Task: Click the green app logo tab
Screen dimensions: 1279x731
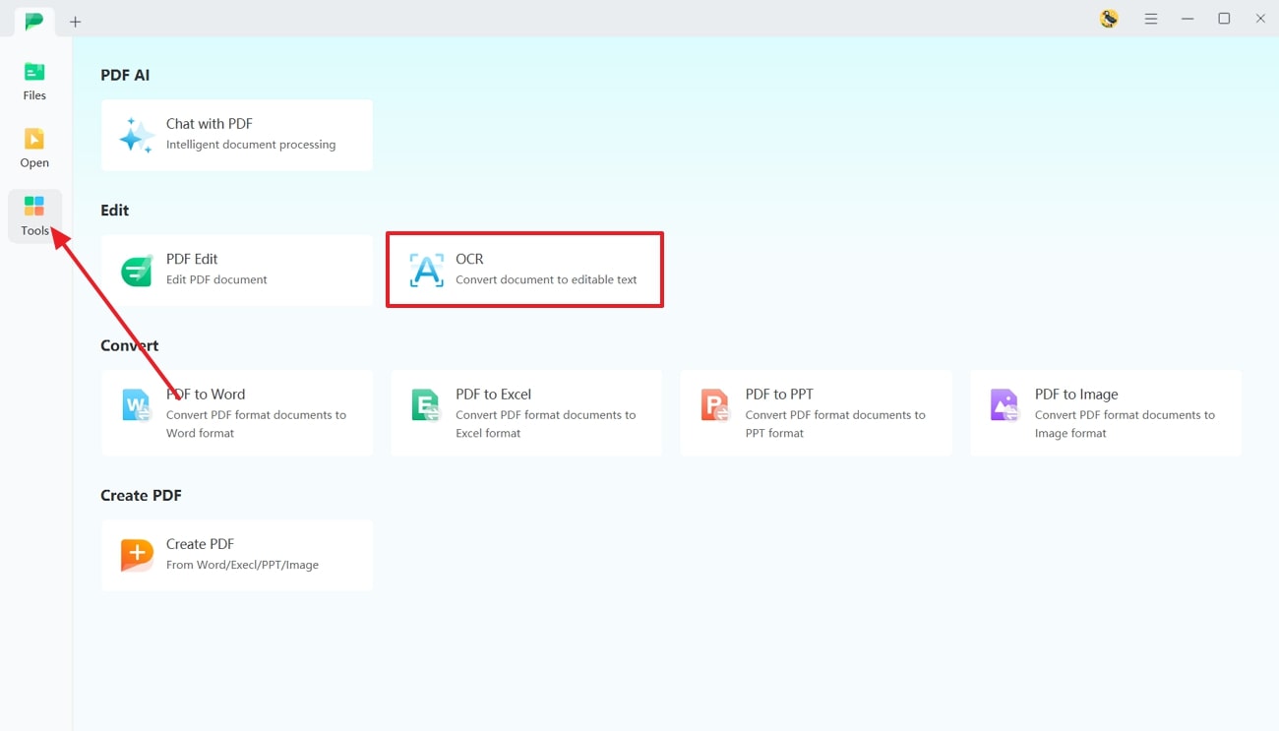Action: click(34, 20)
